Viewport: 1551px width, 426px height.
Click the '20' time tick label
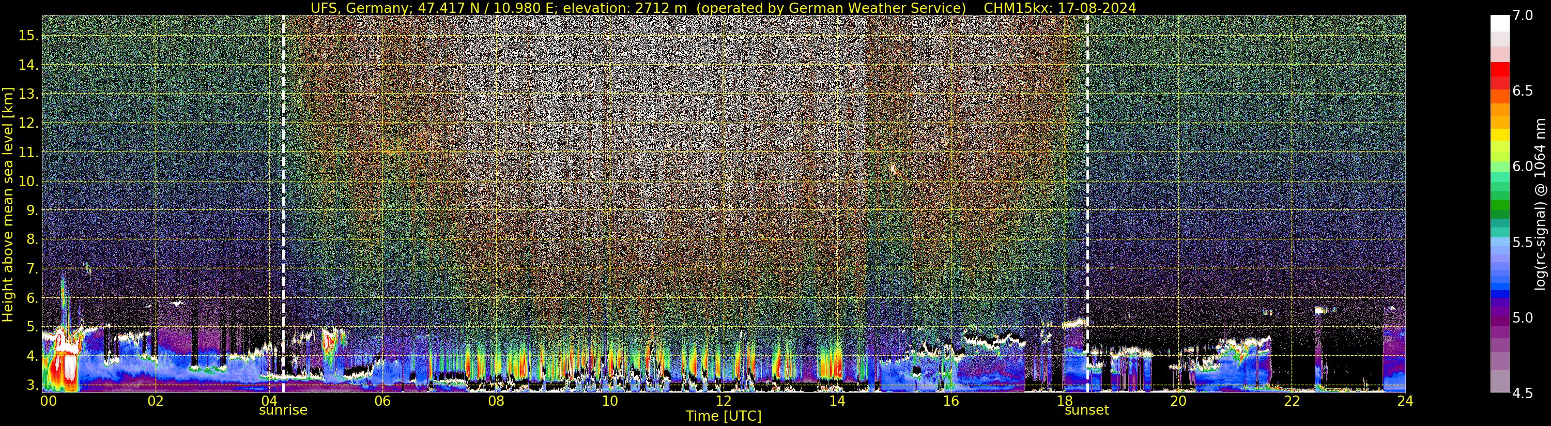click(x=1178, y=401)
